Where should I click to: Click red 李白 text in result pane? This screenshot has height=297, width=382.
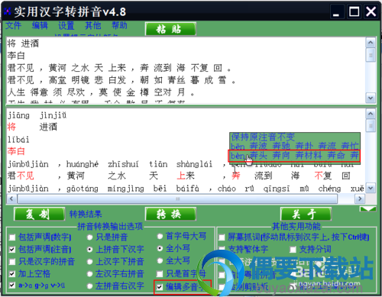(16, 151)
